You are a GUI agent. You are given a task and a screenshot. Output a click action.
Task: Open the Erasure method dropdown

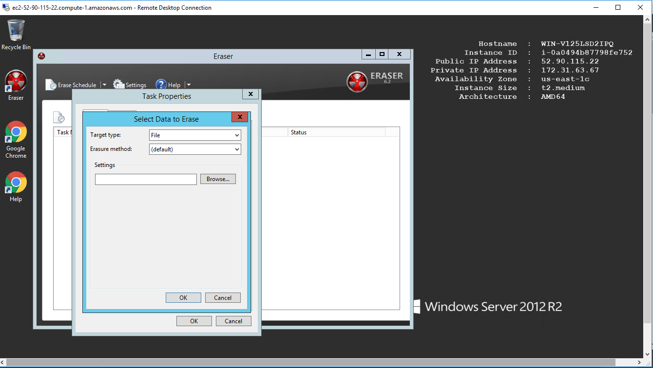point(195,149)
